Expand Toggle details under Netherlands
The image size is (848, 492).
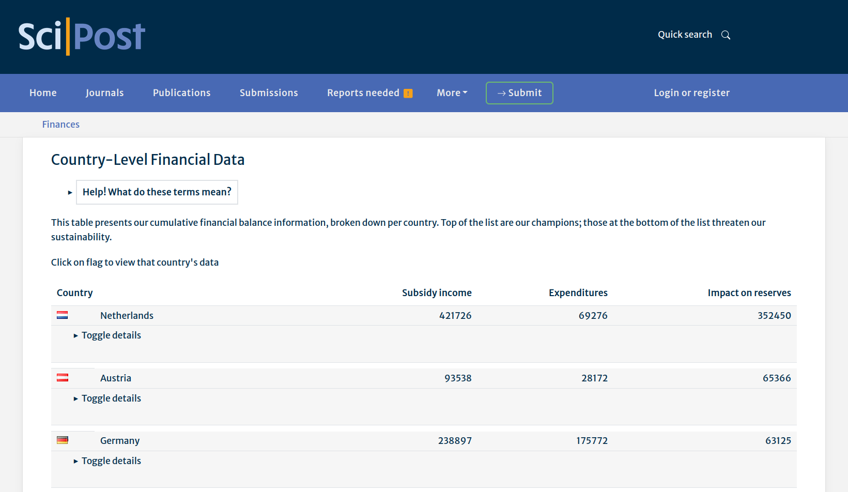[111, 335]
